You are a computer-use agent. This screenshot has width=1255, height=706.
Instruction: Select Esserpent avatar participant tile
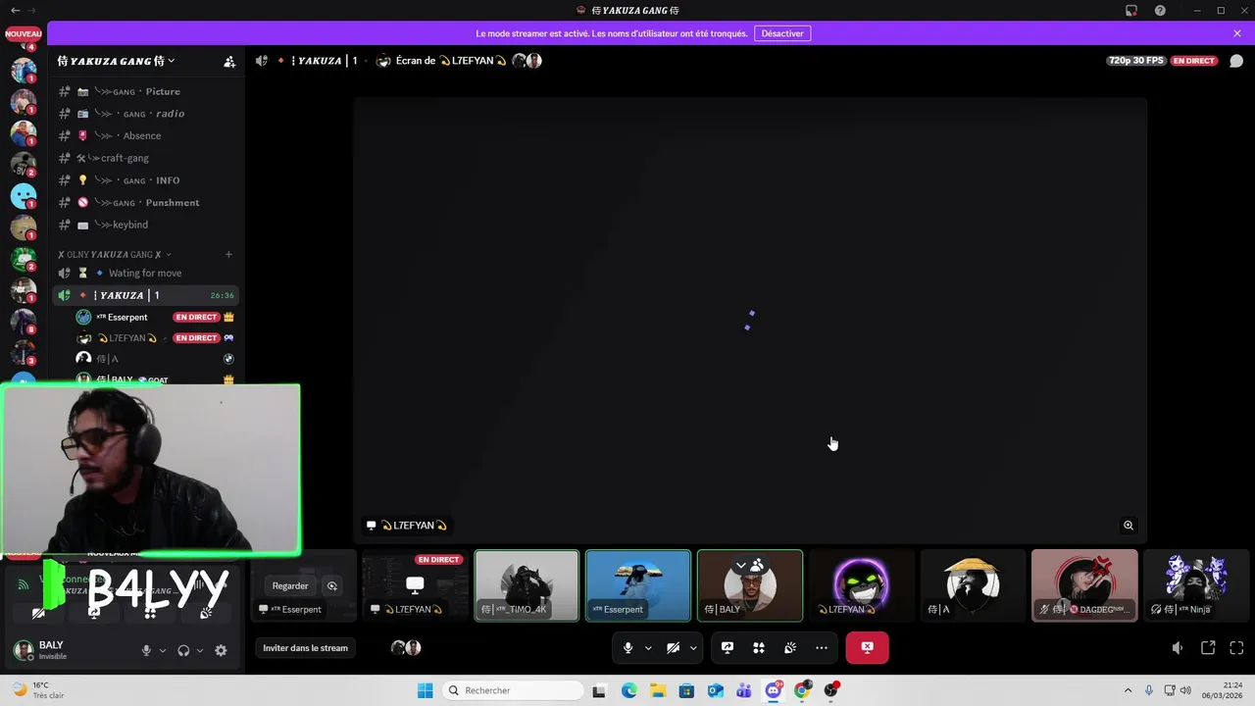coord(638,585)
